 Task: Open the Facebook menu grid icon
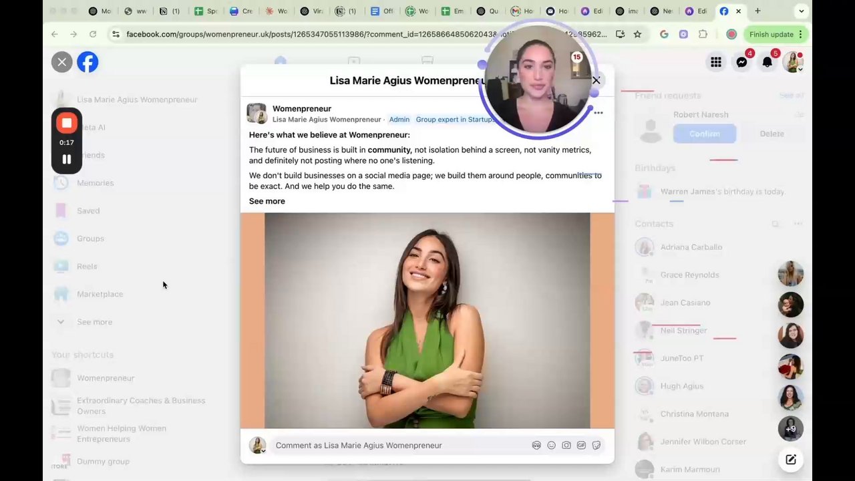(716, 62)
